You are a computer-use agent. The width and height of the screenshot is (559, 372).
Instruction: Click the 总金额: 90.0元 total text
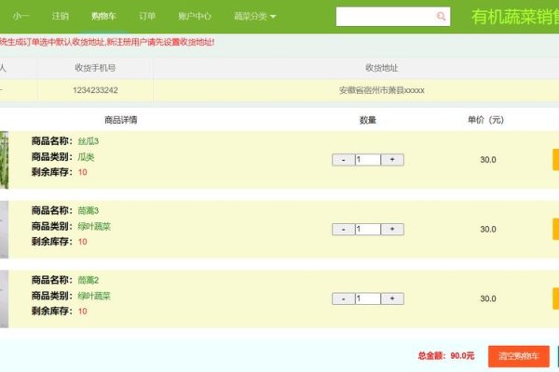(446, 355)
